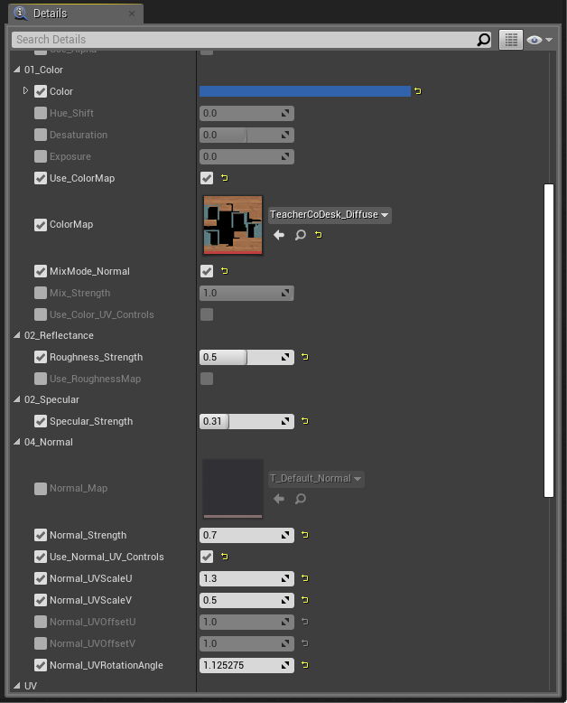Select the Details tab
The image size is (567, 703).
[76, 14]
